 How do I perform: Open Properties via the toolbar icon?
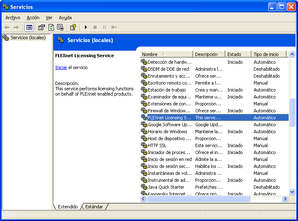[41, 27]
